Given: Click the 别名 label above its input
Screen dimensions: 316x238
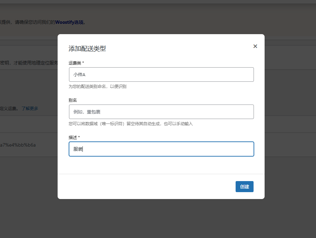Looking at the screenshot, I should [72, 100].
